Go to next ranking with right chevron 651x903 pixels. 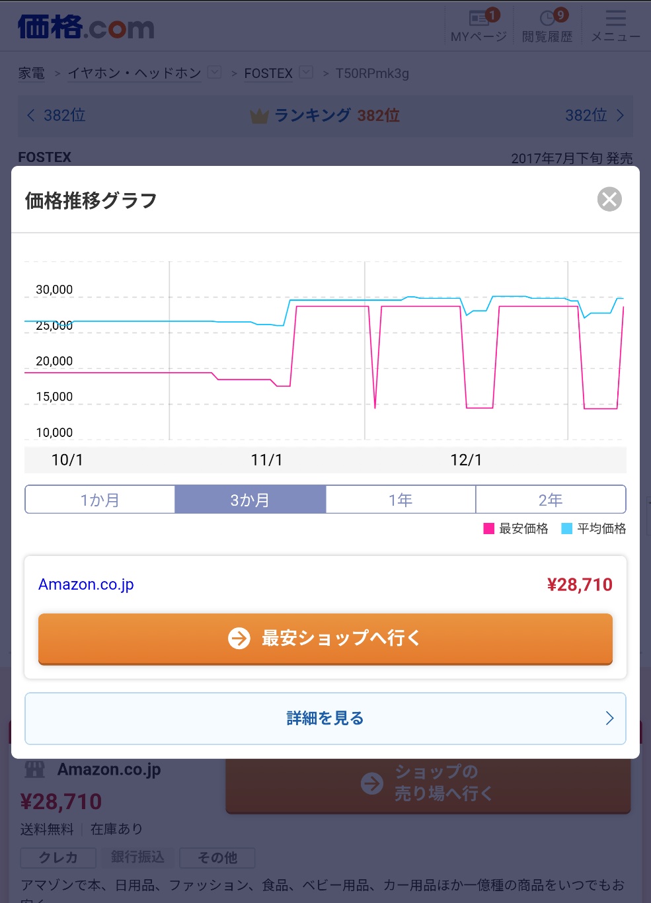(620, 116)
